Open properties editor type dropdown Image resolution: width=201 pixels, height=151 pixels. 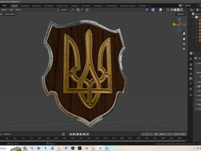pos(192,53)
